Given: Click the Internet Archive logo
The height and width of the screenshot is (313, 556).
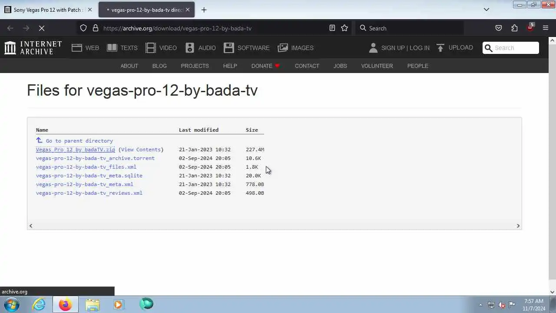Looking at the screenshot, I should tap(33, 48).
